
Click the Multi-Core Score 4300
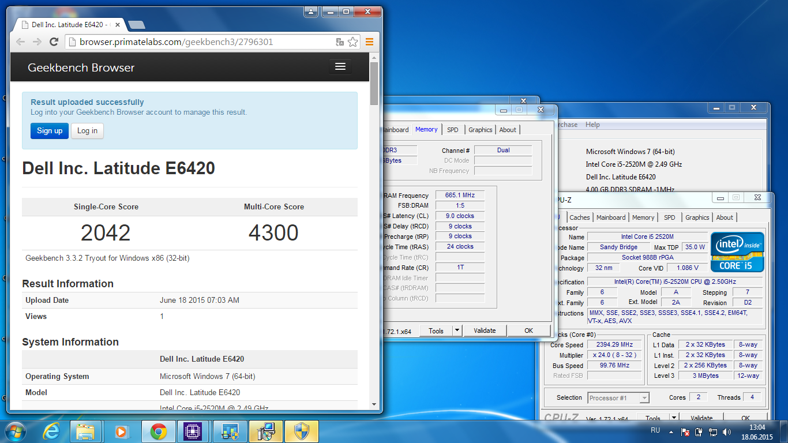tap(273, 233)
